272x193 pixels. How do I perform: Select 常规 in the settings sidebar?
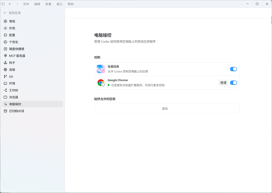(x=32, y=21)
